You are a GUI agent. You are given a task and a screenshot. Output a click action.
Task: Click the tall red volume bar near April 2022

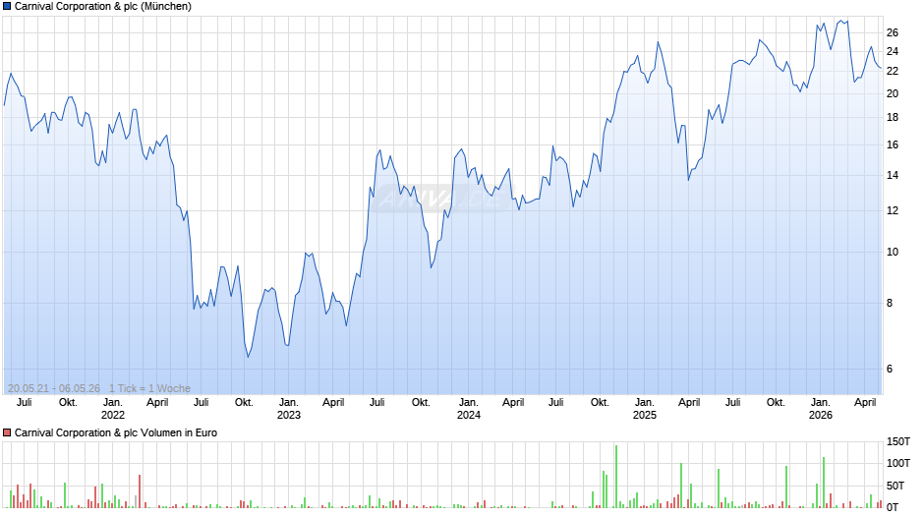[x=140, y=491]
